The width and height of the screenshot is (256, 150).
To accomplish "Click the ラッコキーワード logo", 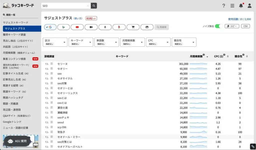I will [18, 5].
